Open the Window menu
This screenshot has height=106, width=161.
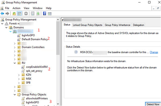pos(38,8)
